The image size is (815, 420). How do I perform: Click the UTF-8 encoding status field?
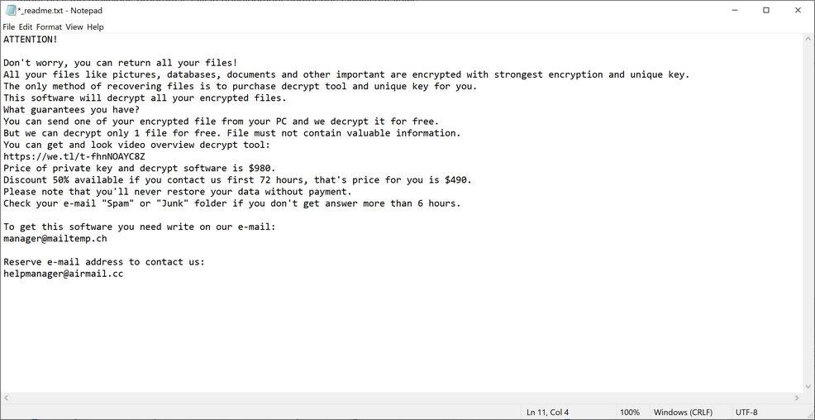click(x=746, y=412)
